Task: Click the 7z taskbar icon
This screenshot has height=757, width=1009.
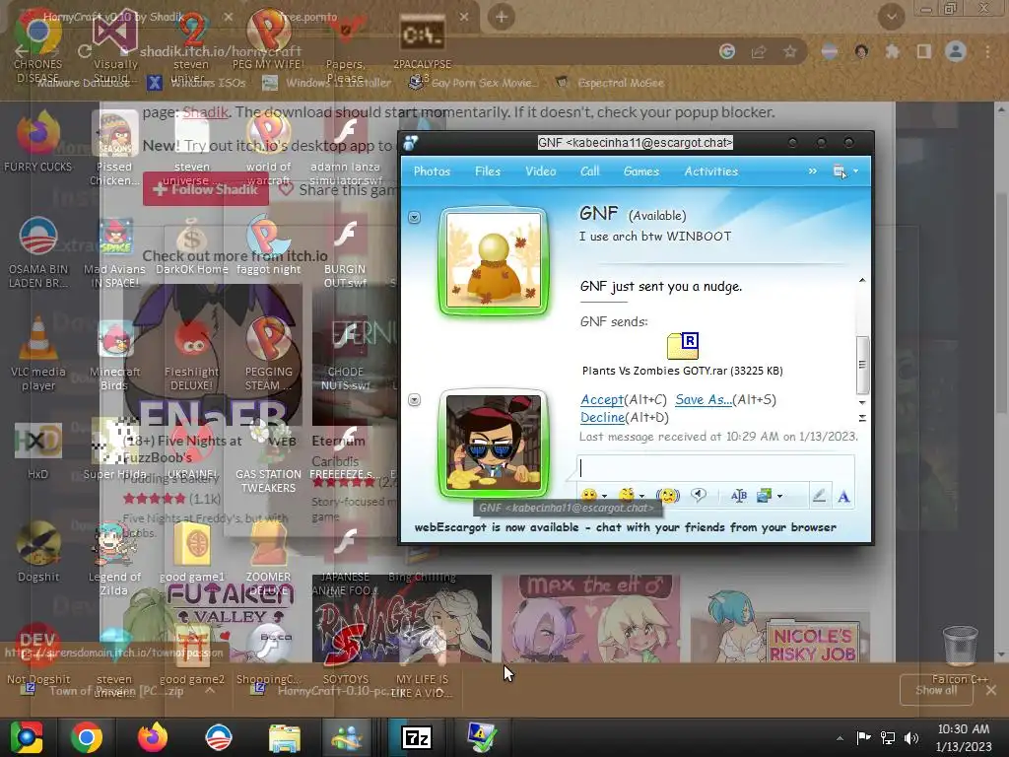Action: tap(417, 737)
